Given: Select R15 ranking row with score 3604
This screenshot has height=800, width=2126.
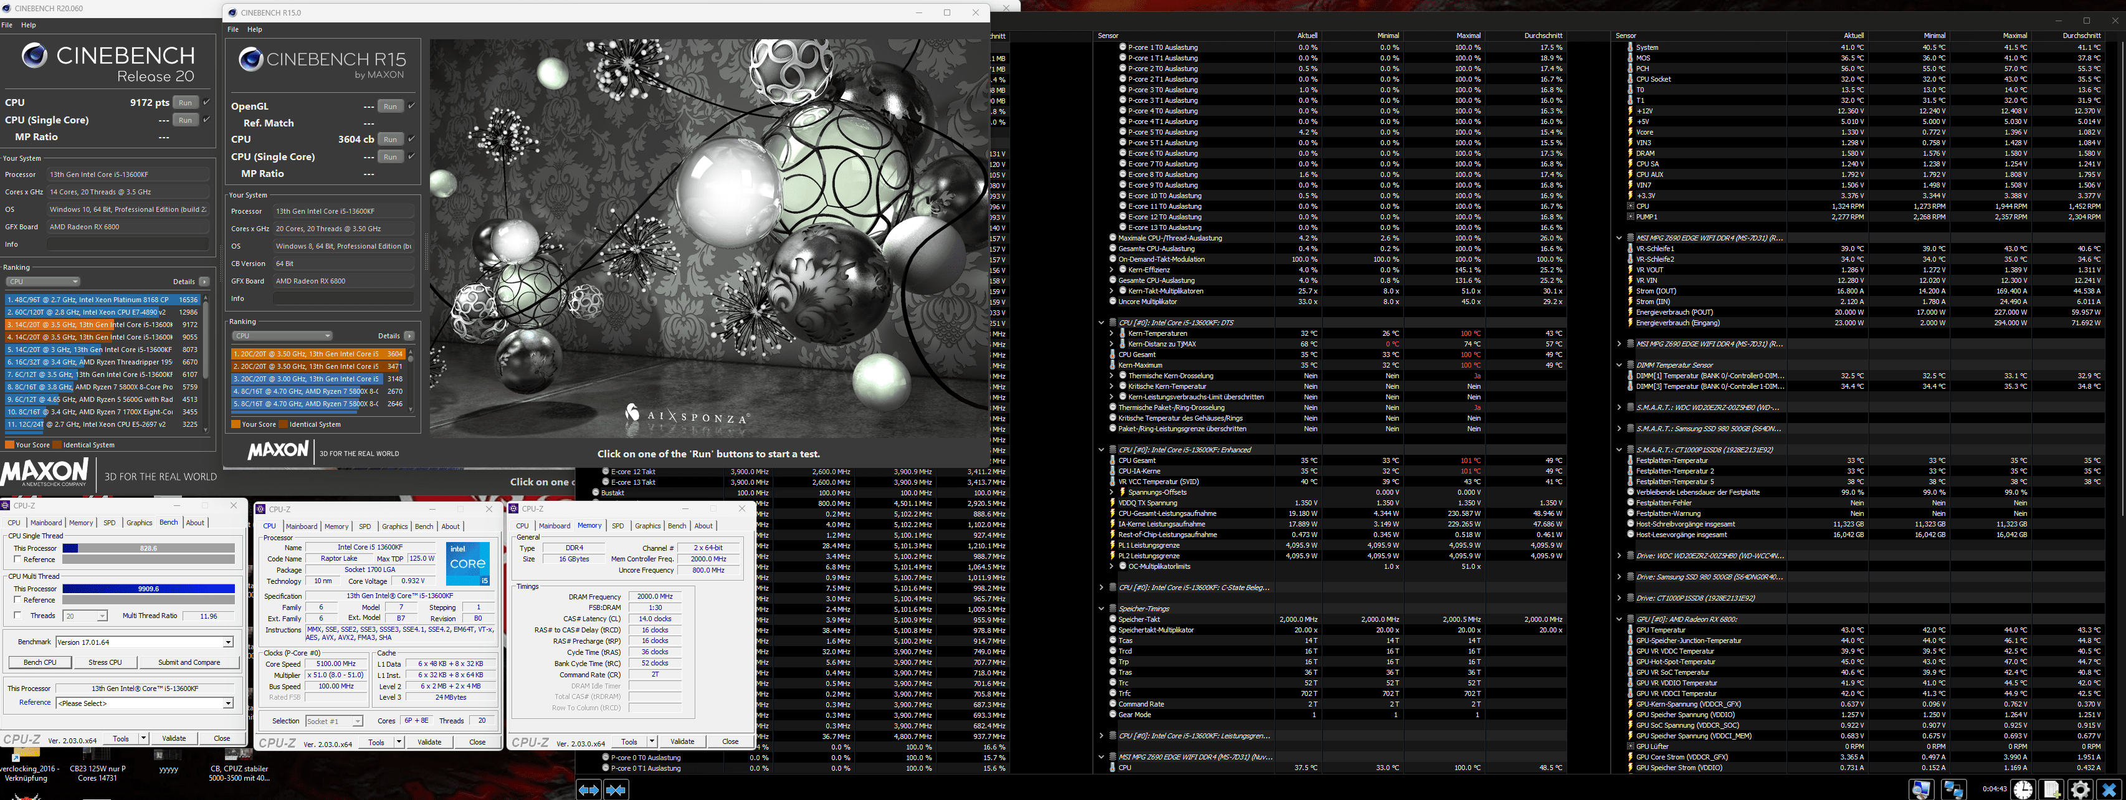Looking at the screenshot, I should click(318, 353).
